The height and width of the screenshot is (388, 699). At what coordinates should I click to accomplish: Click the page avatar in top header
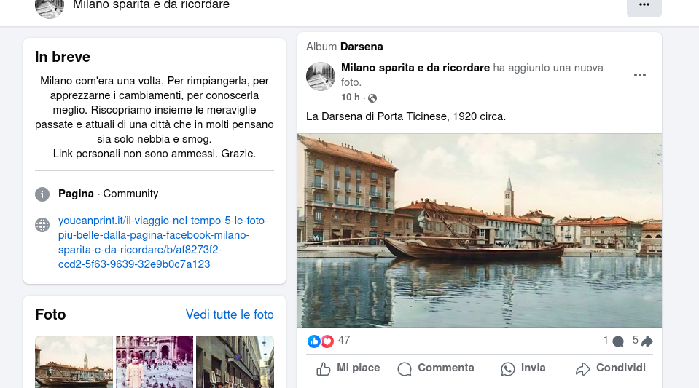click(50, 7)
